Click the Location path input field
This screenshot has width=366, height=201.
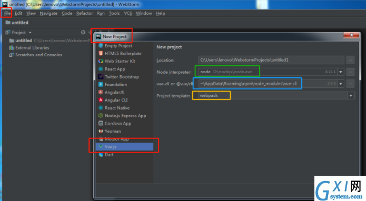pos(271,60)
